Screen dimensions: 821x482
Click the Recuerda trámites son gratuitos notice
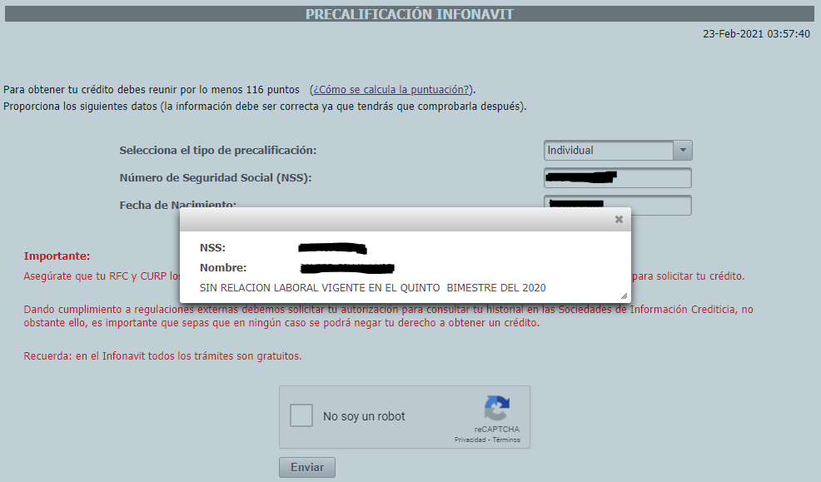pyautogui.click(x=162, y=355)
